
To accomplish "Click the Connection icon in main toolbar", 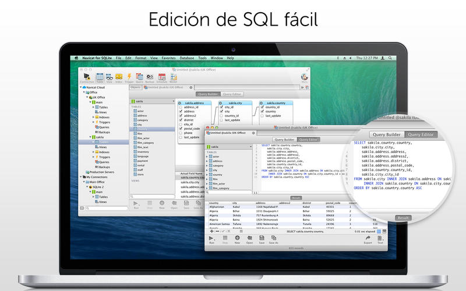I will 86,77.
